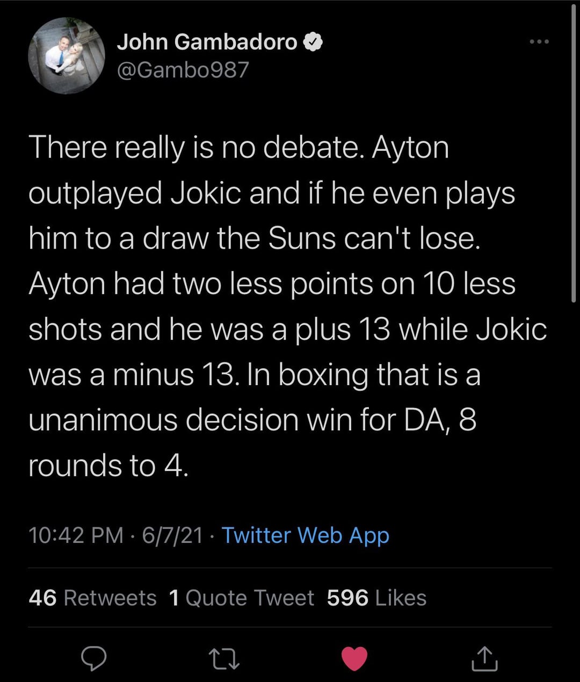
Task: Click the final line 'rounds to 4.'
Action: (108, 465)
